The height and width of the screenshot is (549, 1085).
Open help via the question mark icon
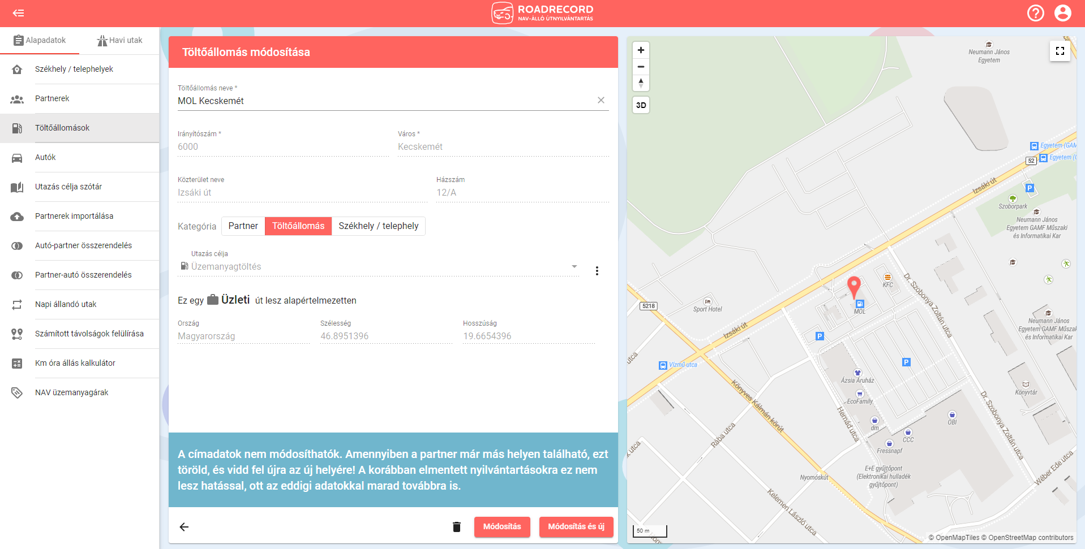(x=1036, y=13)
